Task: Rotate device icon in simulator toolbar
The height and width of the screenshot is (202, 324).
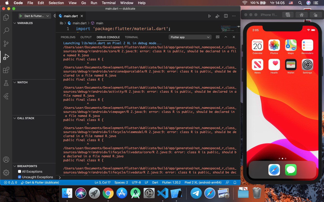Action: click(315, 15)
